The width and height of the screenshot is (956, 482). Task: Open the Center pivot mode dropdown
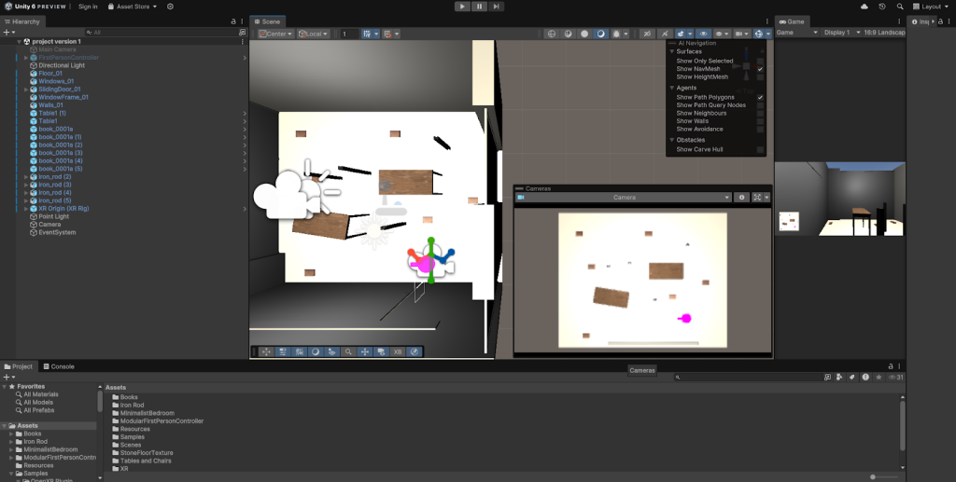pyautogui.click(x=275, y=34)
